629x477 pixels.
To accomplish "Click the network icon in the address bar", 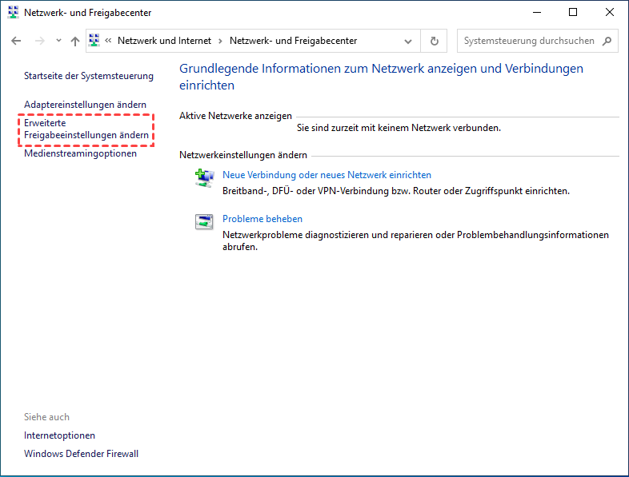I will coord(94,41).
